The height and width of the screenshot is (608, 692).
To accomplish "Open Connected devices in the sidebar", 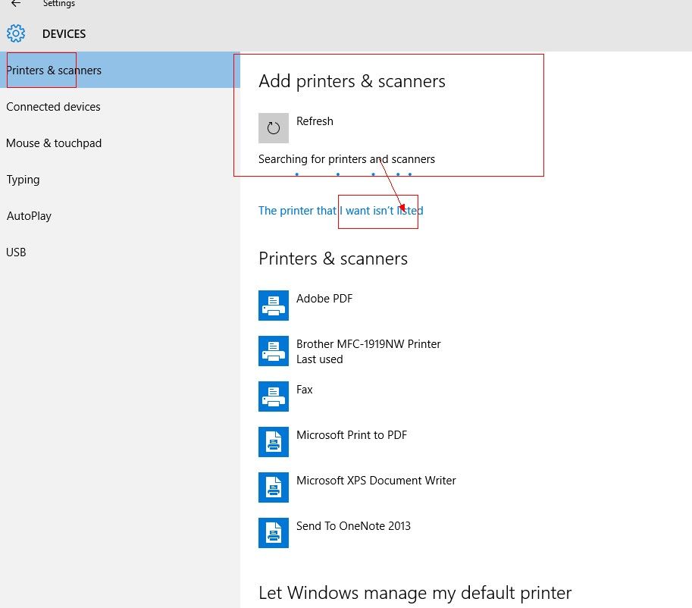I will pos(53,107).
